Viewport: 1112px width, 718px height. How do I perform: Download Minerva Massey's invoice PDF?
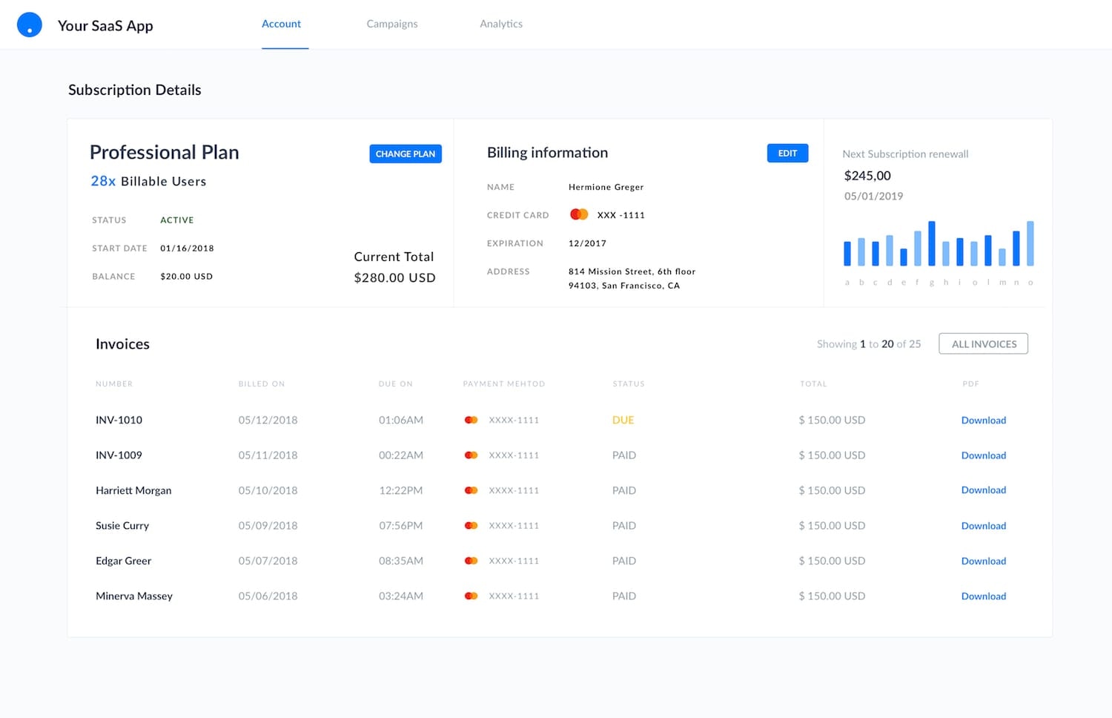click(x=984, y=596)
